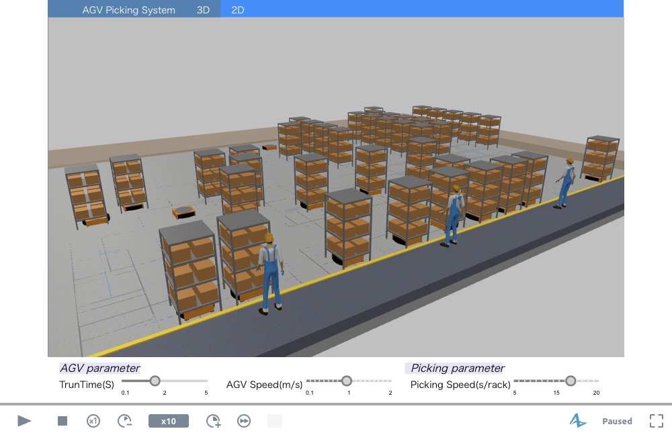The height and width of the screenshot is (435, 672).
Task: Adjust the TrunTime(S) slider handle
Action: point(155,381)
